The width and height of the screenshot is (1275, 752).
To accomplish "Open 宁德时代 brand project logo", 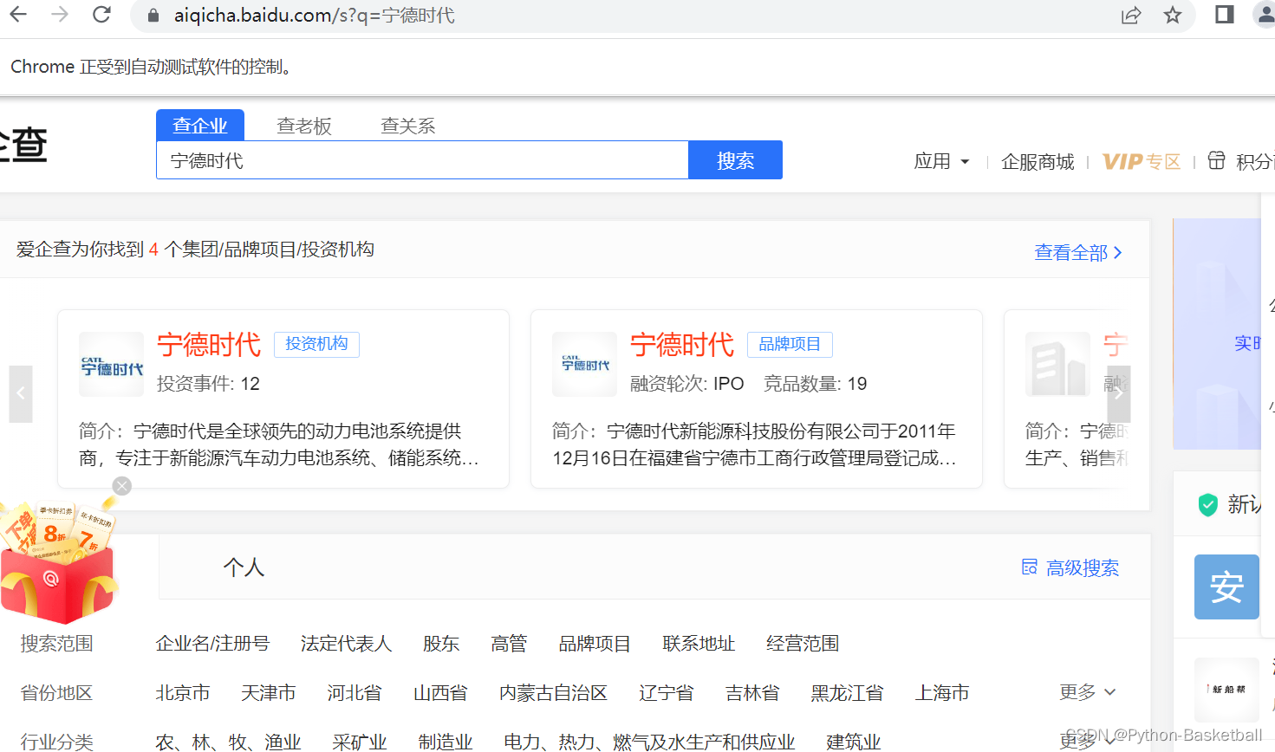I will pos(585,365).
